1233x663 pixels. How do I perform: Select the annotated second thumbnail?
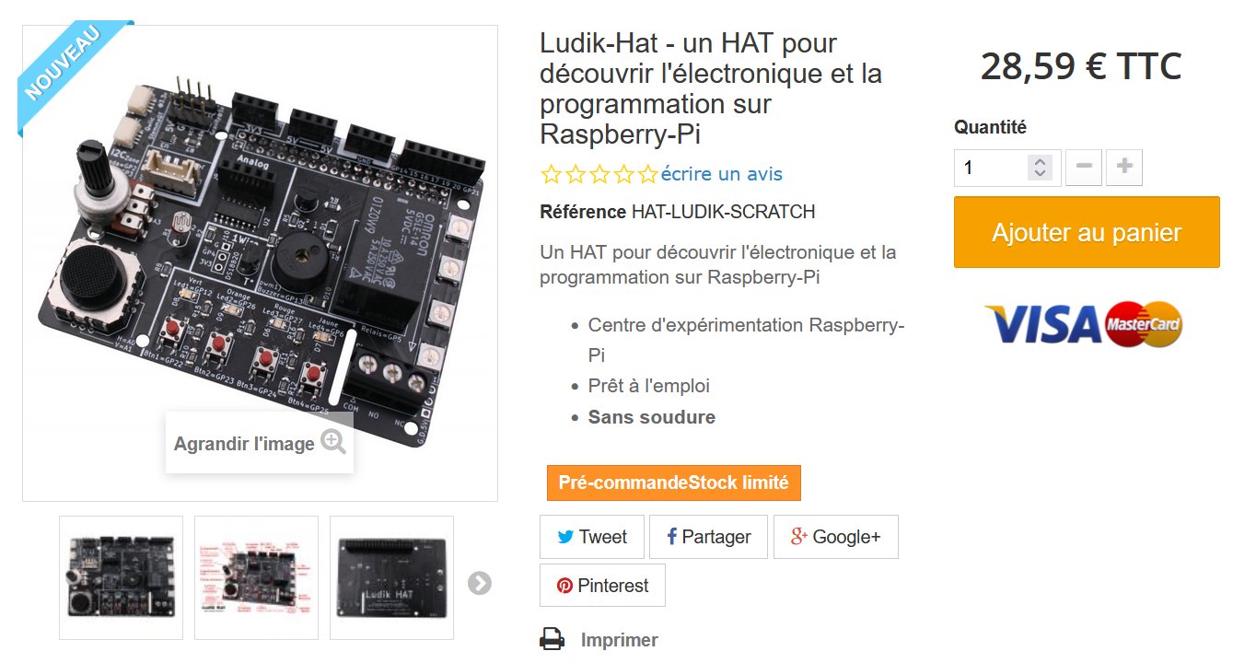pyautogui.click(x=256, y=577)
